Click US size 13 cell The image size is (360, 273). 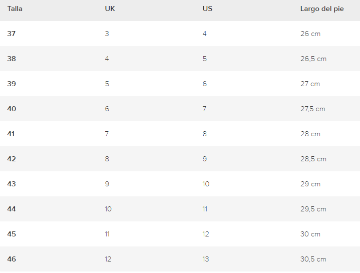[x=206, y=259]
